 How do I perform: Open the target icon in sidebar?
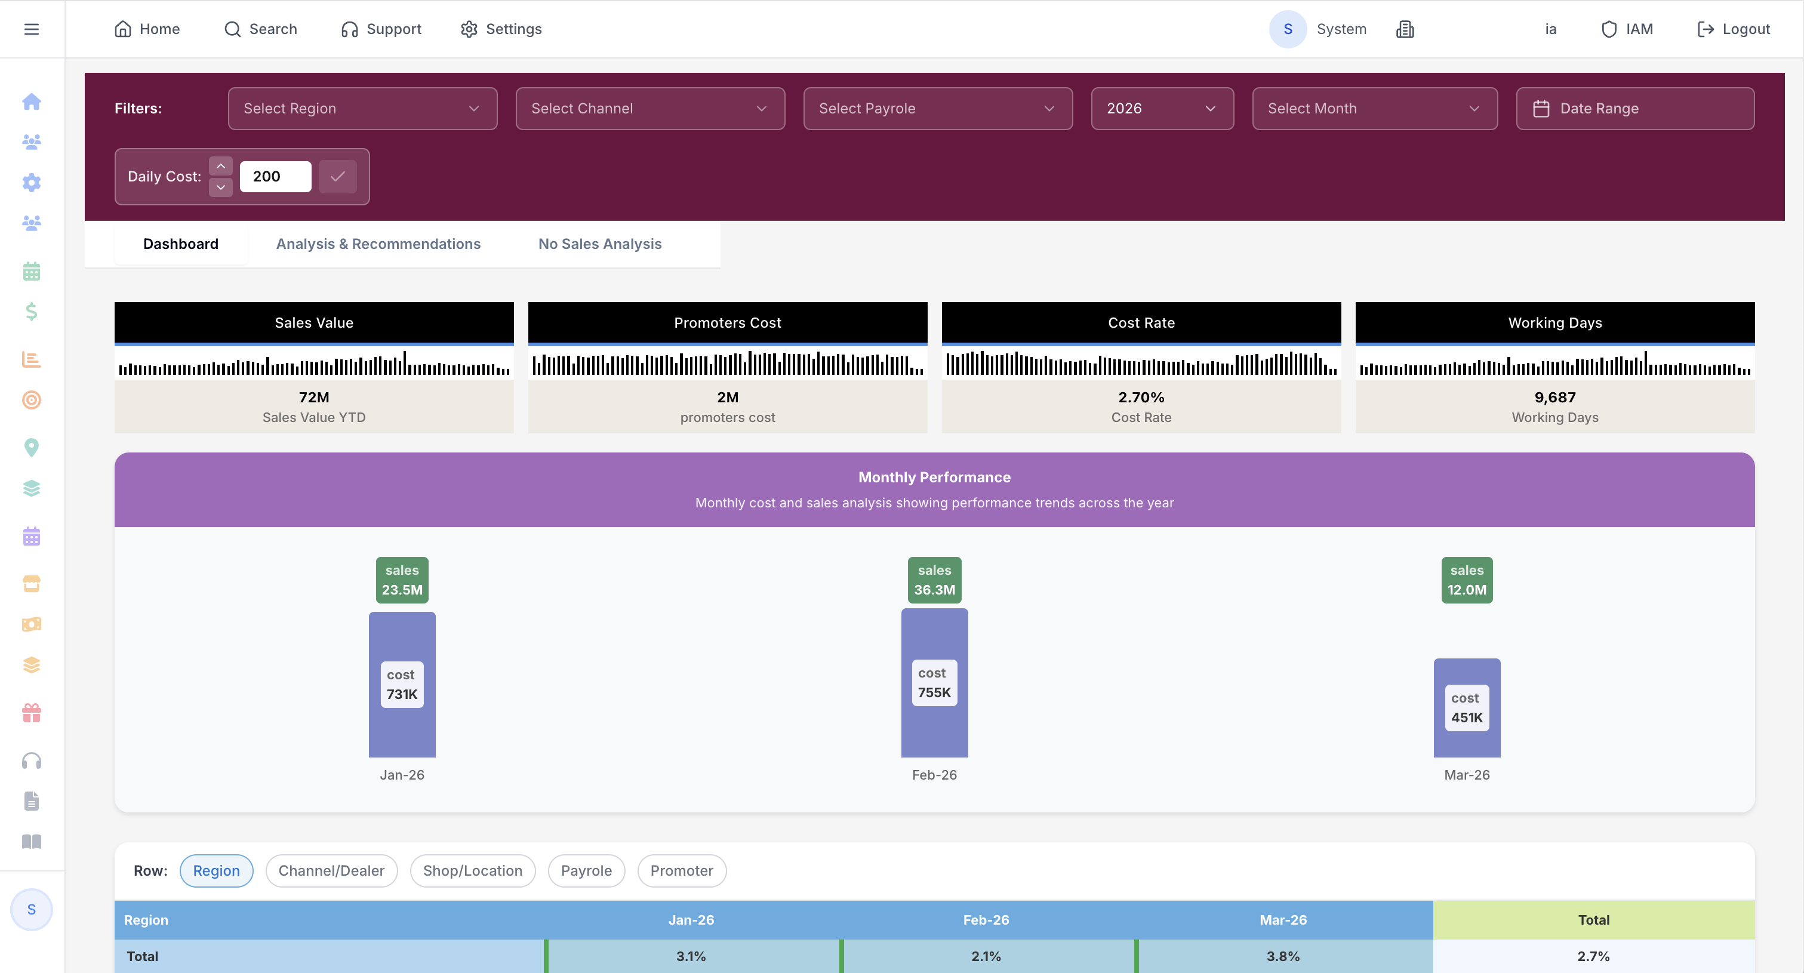[32, 399]
